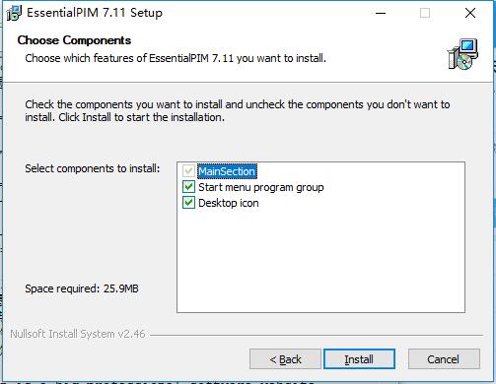This screenshot has width=496, height=384.
Task: Click the EssentialPIM installer icon in title bar
Action: click(14, 13)
